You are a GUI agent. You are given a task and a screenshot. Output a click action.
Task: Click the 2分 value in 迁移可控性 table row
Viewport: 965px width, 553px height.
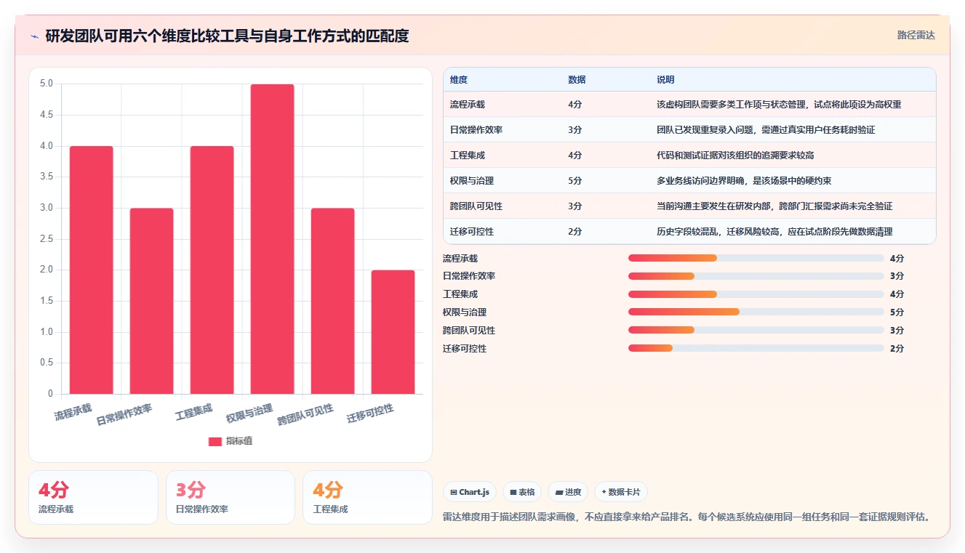coord(574,232)
